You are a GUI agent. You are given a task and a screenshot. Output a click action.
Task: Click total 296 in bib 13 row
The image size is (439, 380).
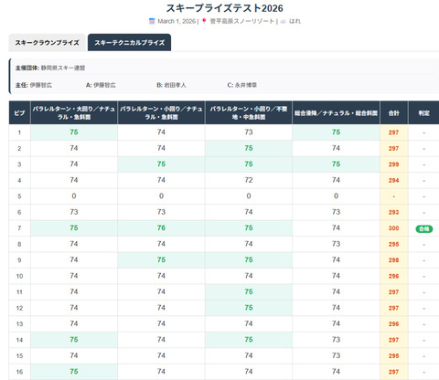[394, 324]
